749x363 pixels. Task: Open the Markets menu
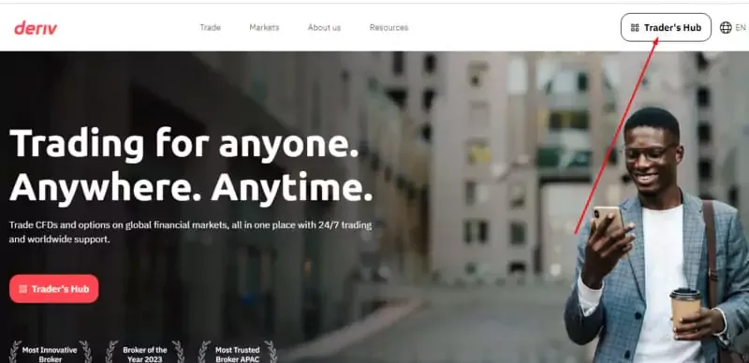(264, 28)
